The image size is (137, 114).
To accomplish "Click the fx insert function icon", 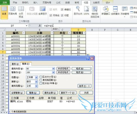I will point(40,26).
